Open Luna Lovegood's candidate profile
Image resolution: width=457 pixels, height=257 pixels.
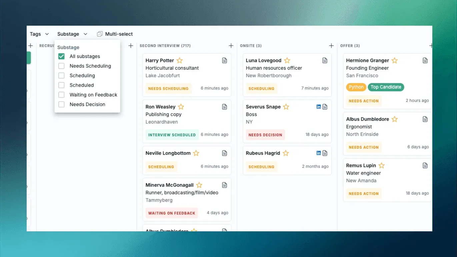click(264, 60)
